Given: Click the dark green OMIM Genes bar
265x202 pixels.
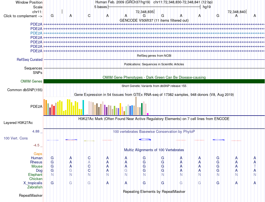Looking at the screenshot, I should (x=154, y=81).
